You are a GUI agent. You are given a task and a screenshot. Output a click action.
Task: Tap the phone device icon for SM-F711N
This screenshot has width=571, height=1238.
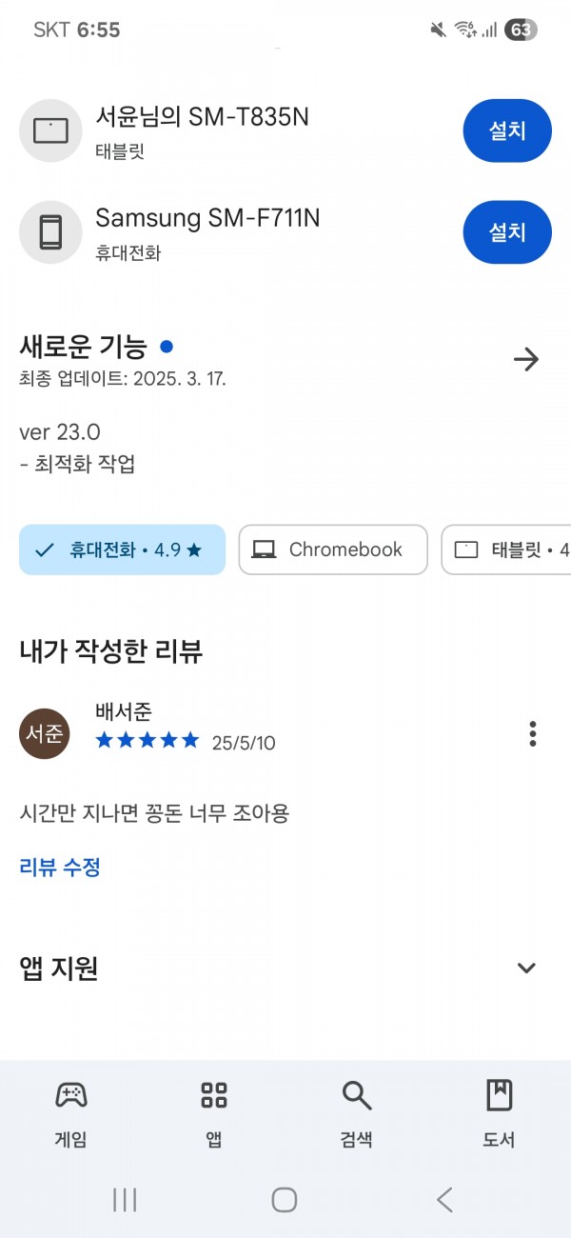click(50, 232)
